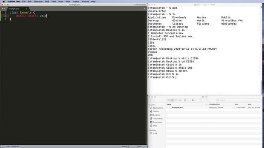Switch Finder to icon view

coord(169,100)
